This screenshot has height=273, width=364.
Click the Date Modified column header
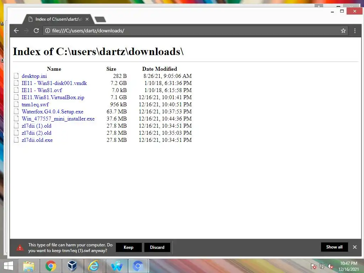coord(160,69)
